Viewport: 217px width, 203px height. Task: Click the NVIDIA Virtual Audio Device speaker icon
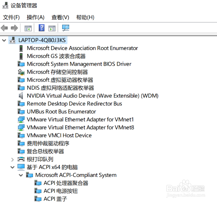click(21, 96)
